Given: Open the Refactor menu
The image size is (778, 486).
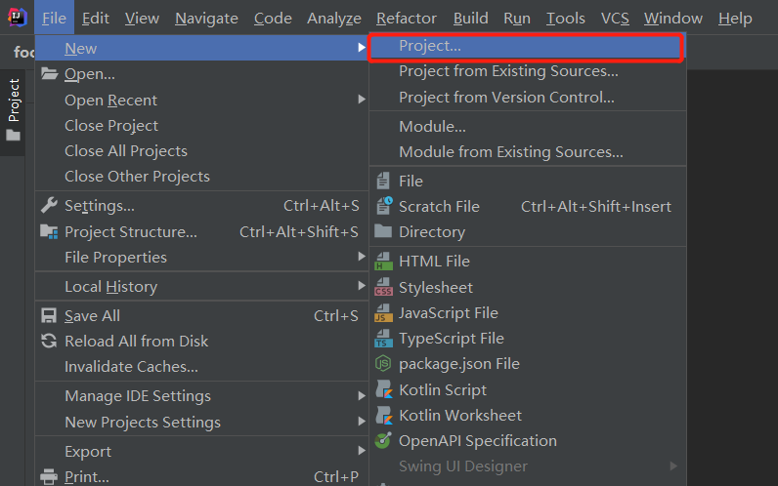Looking at the screenshot, I should 408,19.
